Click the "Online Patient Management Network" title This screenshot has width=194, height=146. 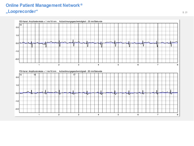point(43,5)
